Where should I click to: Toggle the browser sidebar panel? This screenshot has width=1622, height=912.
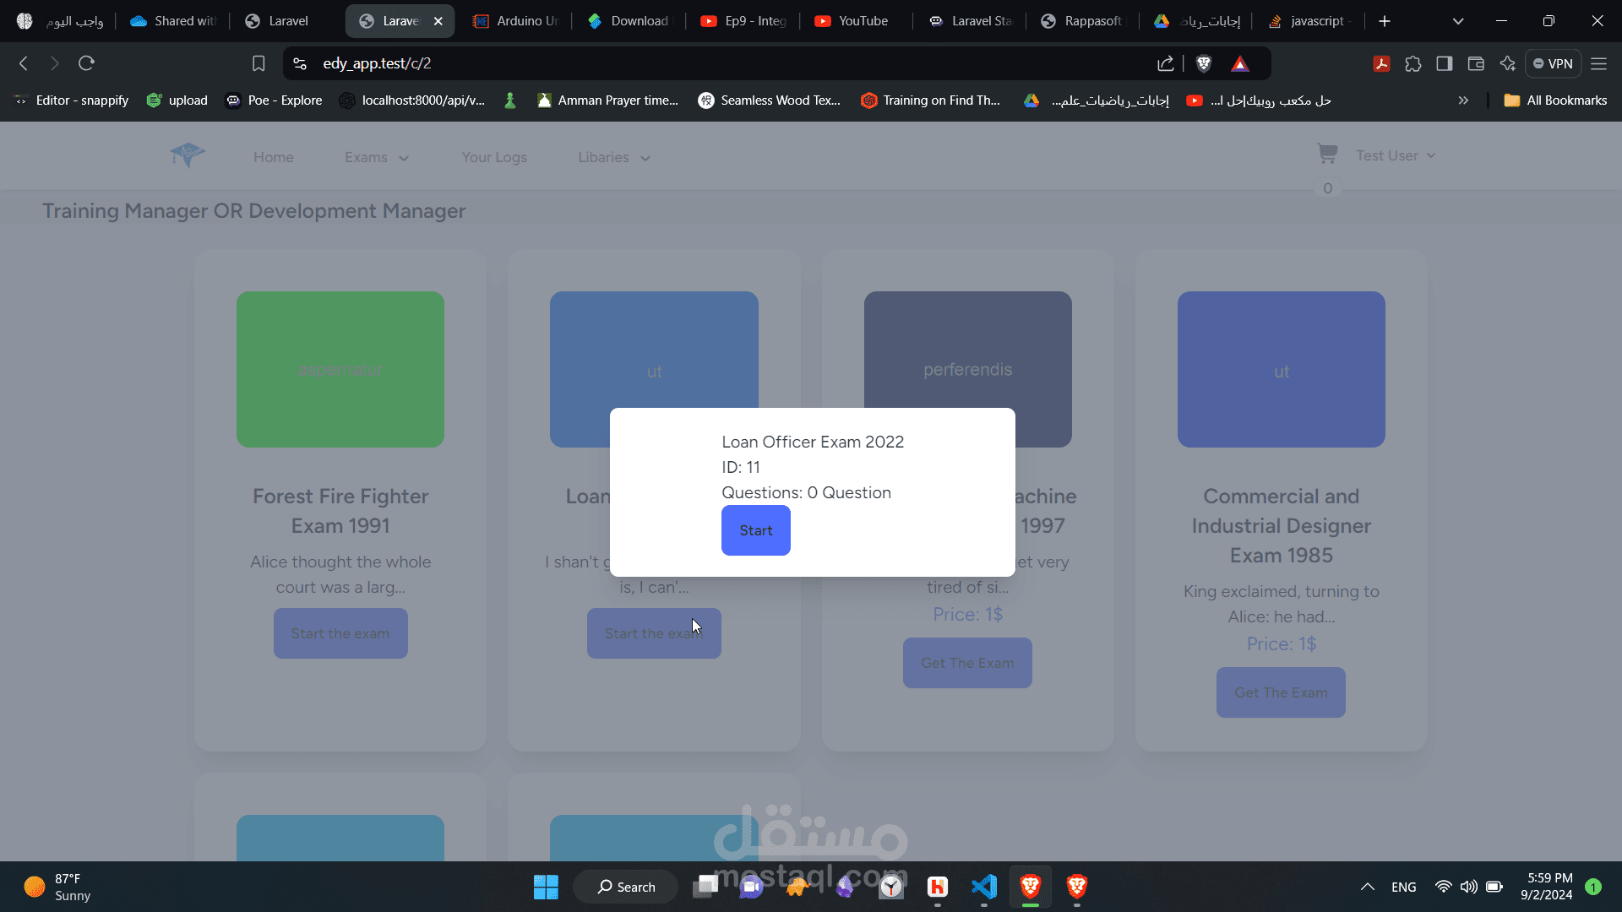tap(1445, 63)
